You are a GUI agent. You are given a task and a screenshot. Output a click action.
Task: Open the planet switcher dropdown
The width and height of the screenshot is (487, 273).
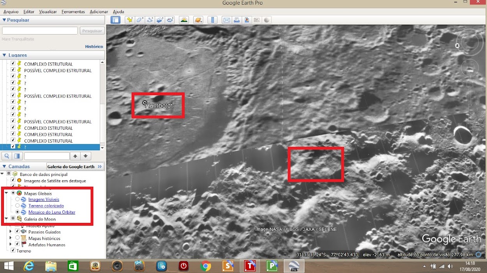click(x=198, y=20)
